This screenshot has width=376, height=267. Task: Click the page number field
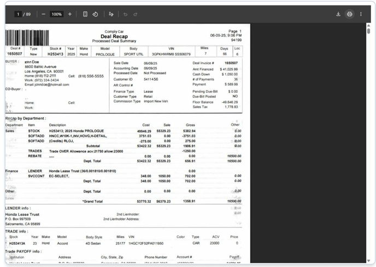[x=18, y=14]
